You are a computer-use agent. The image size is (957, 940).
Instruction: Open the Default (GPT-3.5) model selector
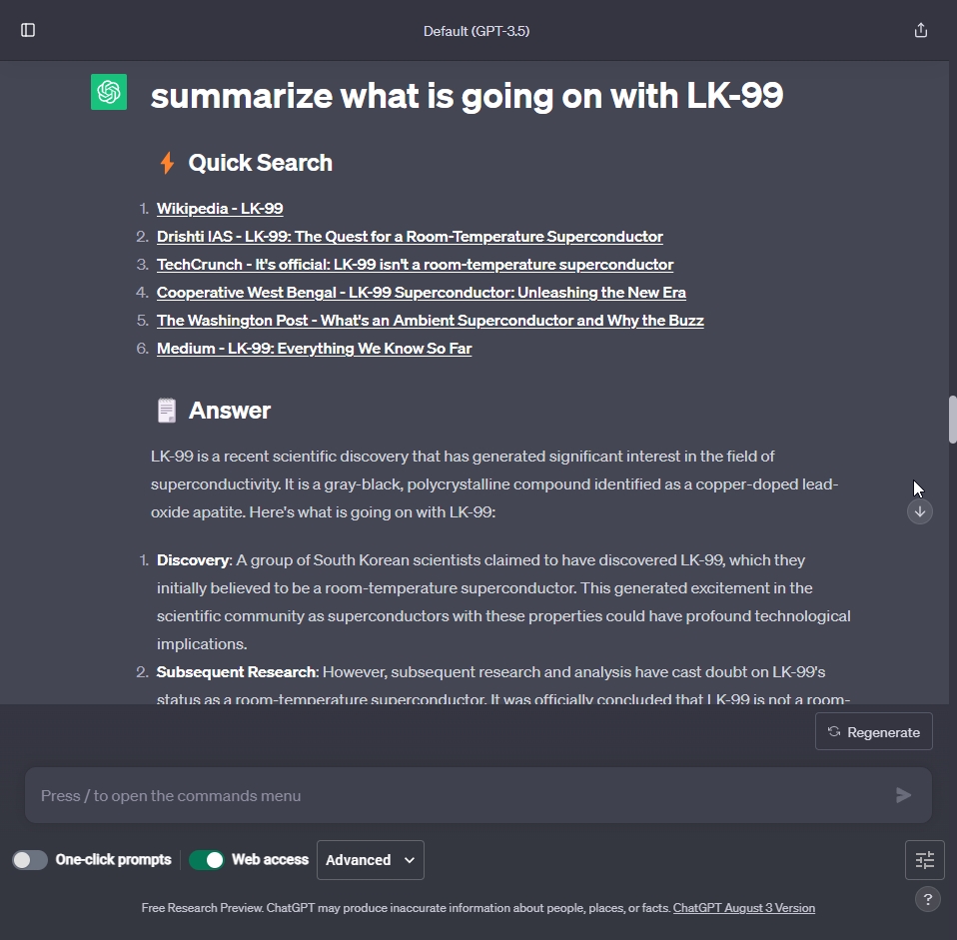[477, 31]
